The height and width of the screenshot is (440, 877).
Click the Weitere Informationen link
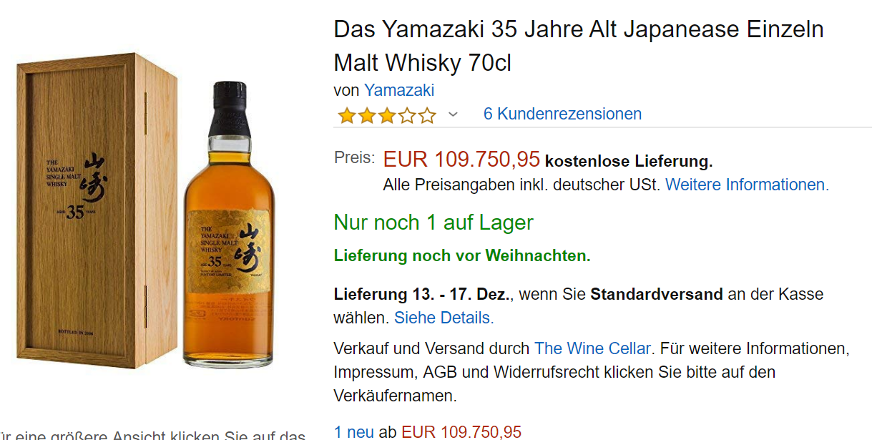tap(747, 185)
